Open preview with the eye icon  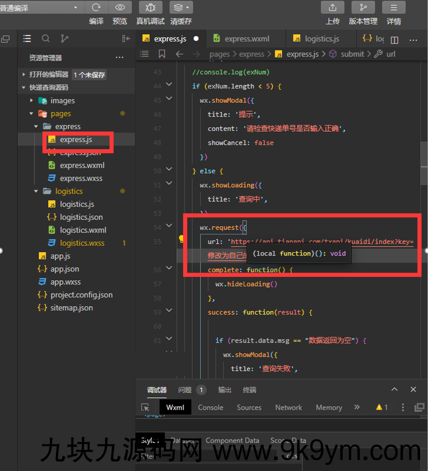pyautogui.click(x=119, y=7)
